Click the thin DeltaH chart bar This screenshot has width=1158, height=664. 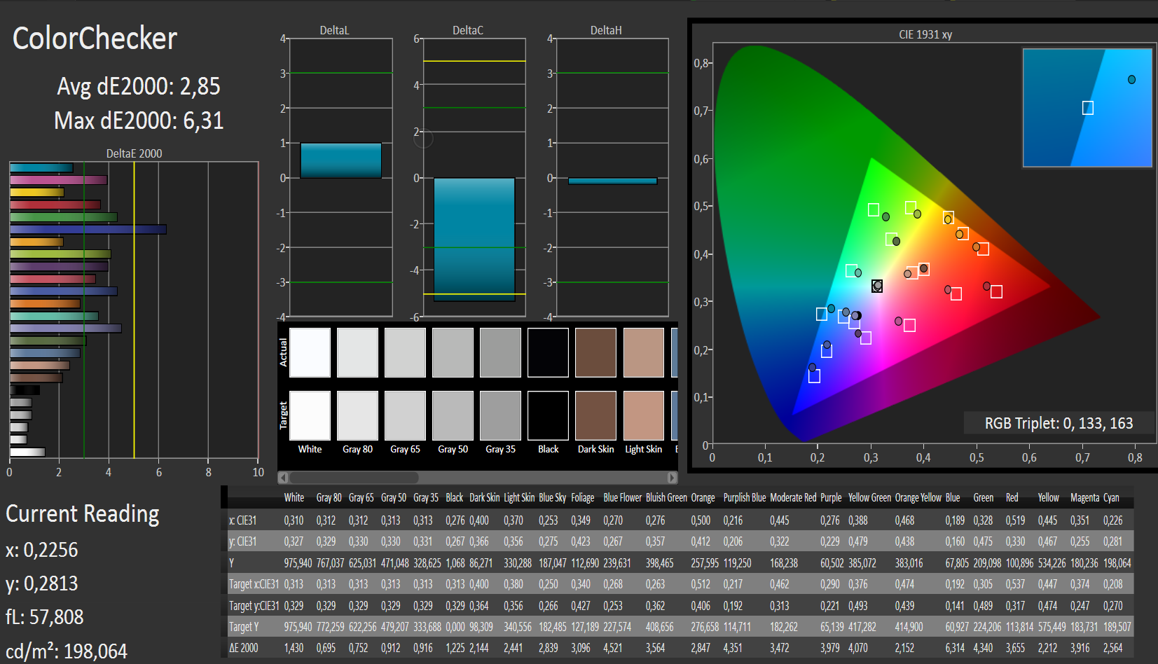tap(612, 181)
